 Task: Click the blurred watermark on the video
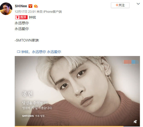[131, 62]
